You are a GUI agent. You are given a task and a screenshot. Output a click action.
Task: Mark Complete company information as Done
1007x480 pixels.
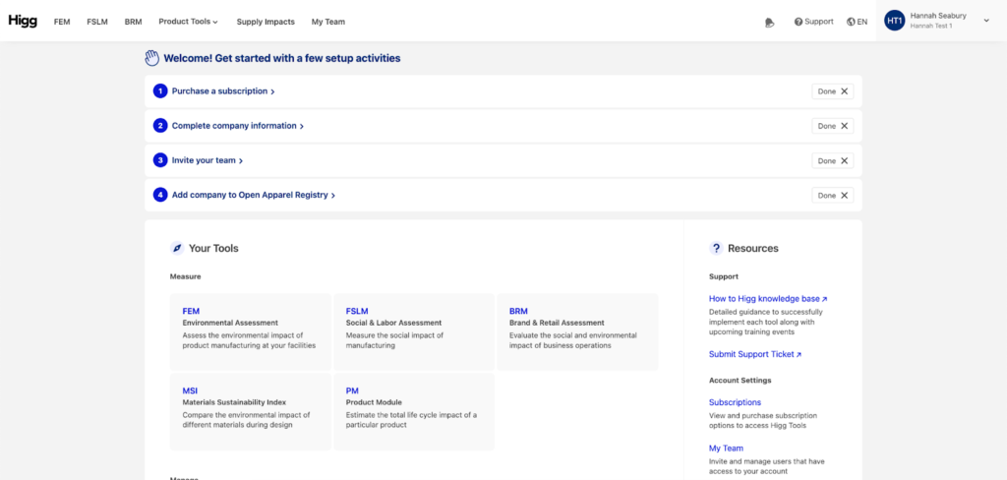[832, 126]
